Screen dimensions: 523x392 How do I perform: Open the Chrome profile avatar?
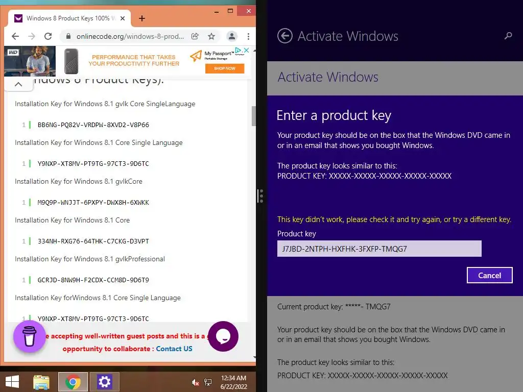click(x=232, y=36)
